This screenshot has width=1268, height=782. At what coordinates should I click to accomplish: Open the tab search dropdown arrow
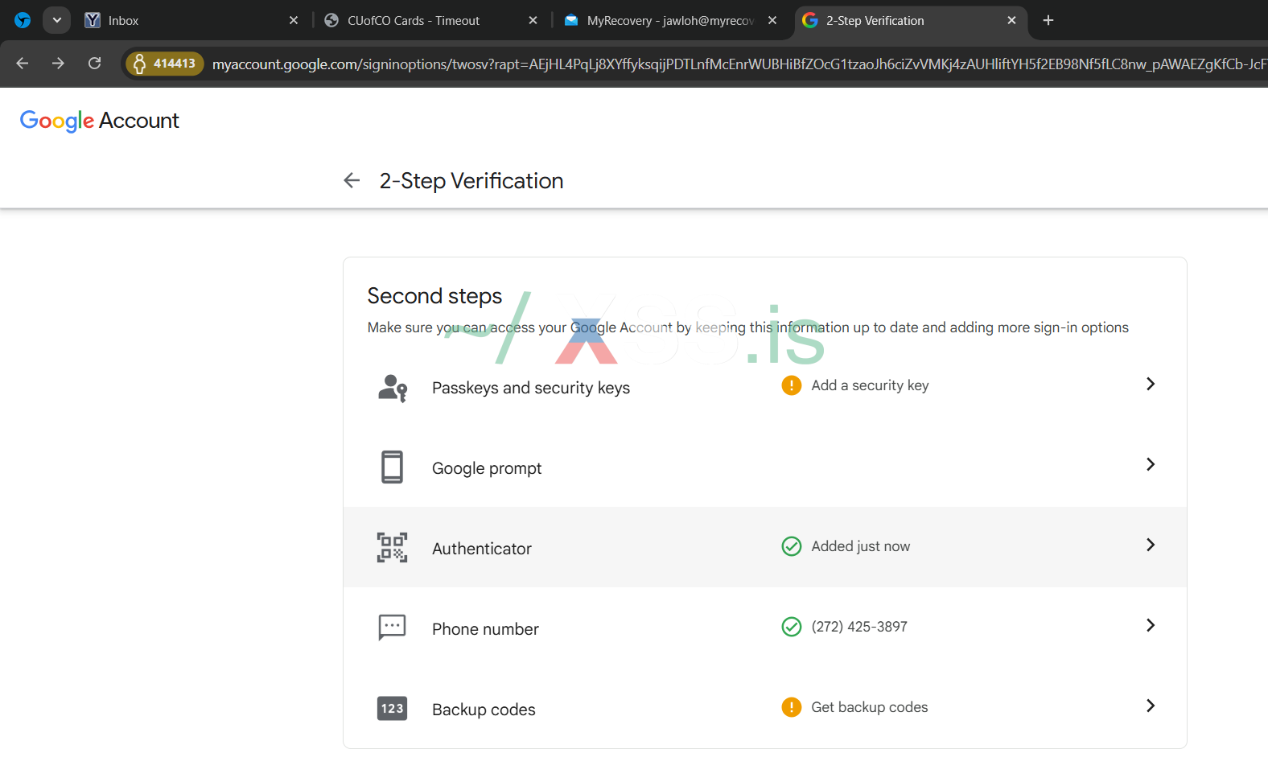click(x=57, y=20)
